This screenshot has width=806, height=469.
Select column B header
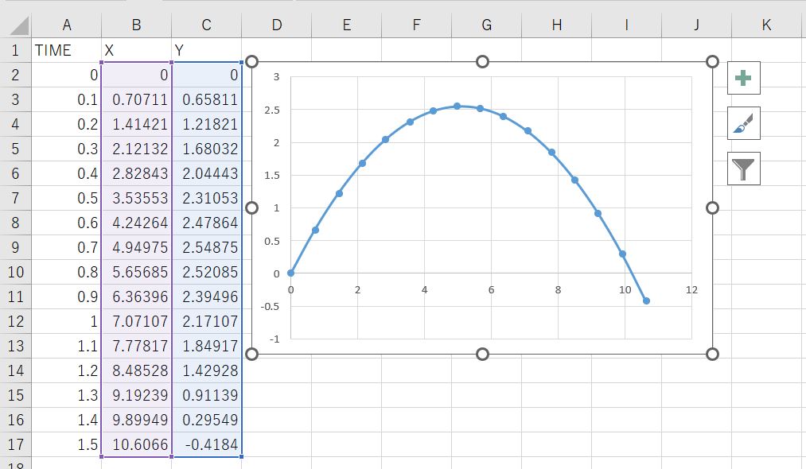pos(136,25)
